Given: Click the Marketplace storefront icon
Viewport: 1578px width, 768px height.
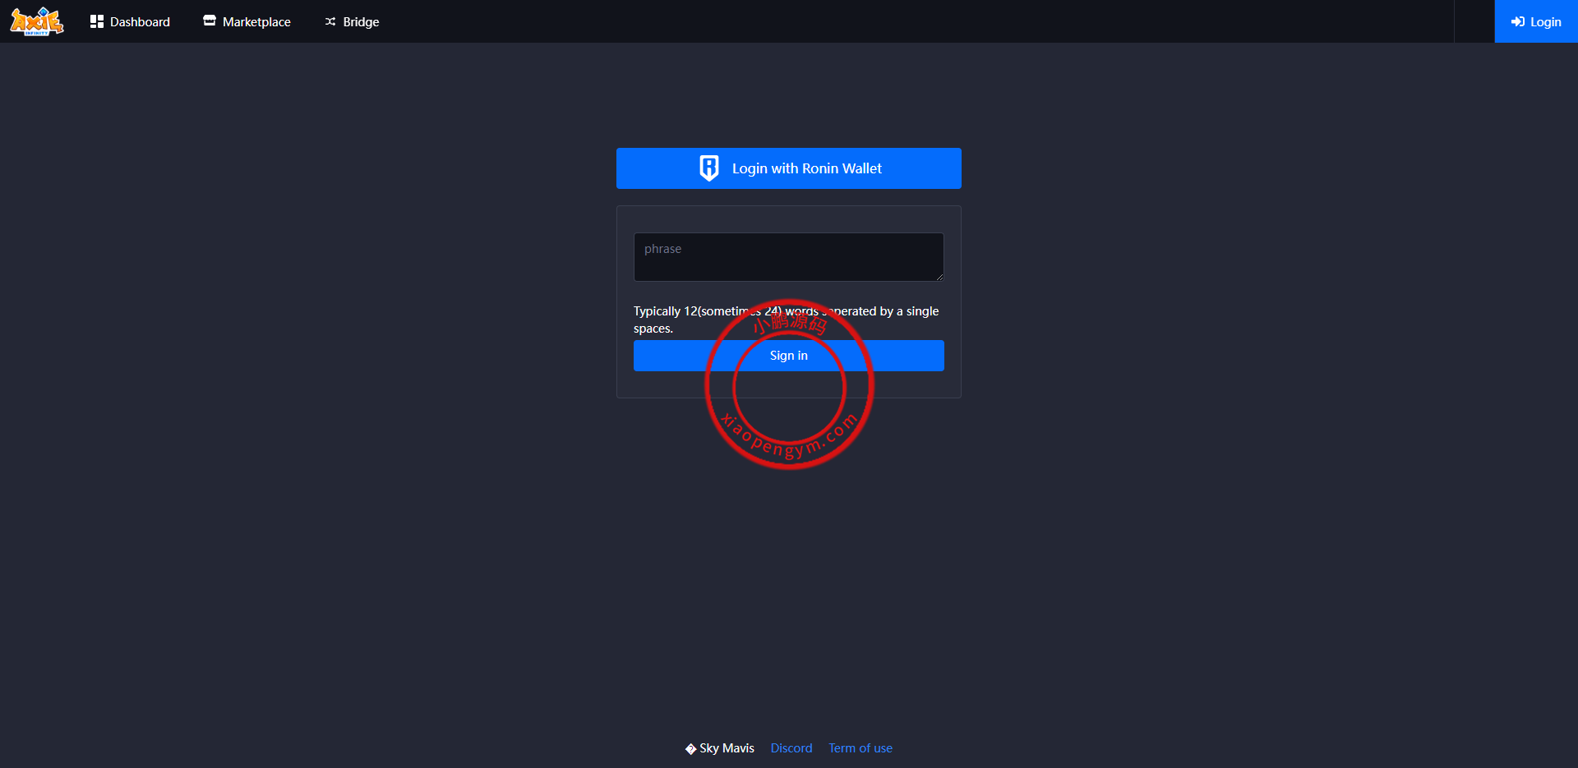Looking at the screenshot, I should [210, 21].
